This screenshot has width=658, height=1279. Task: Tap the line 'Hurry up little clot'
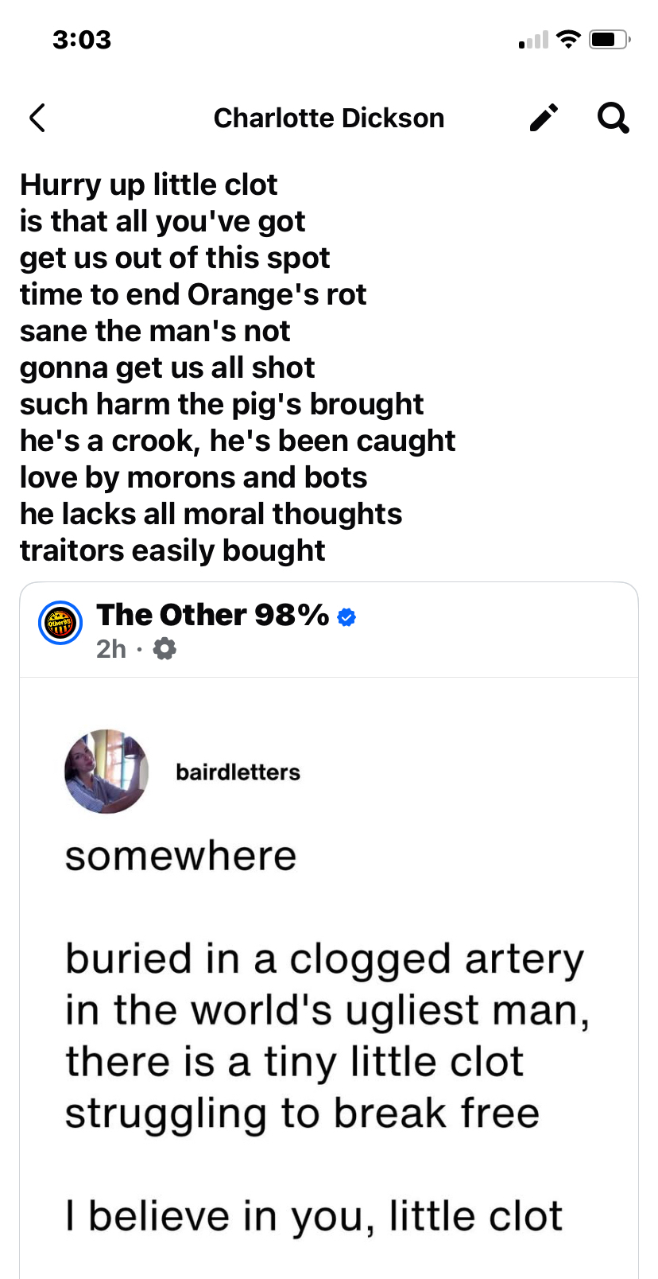pyautogui.click(x=149, y=185)
